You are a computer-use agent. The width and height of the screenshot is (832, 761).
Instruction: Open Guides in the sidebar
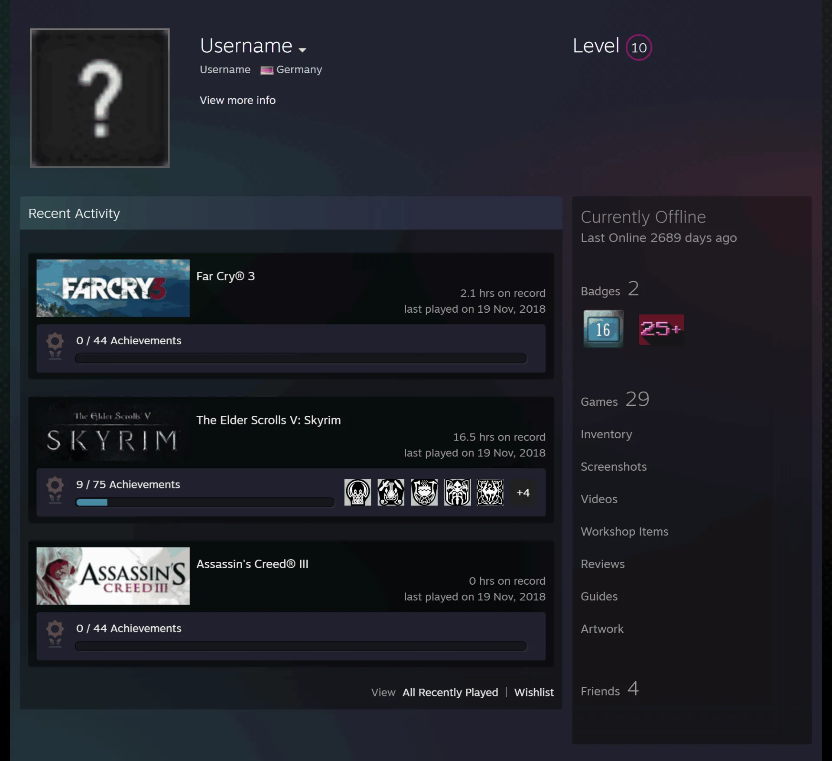(599, 596)
